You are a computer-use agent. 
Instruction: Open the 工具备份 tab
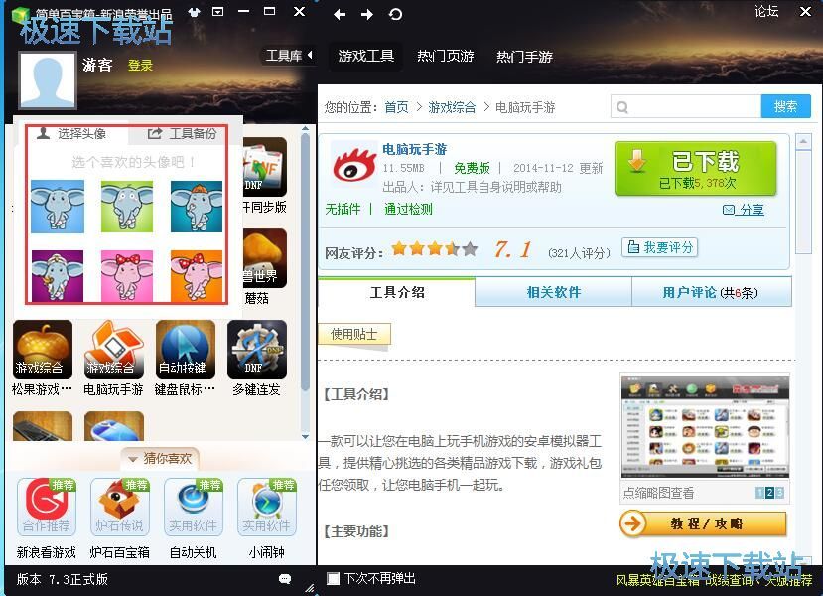183,134
